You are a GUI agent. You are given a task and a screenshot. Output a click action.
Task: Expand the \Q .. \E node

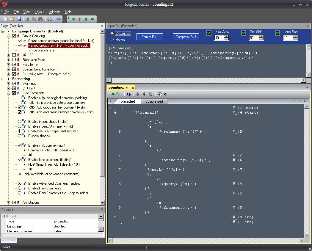tap(8, 55)
